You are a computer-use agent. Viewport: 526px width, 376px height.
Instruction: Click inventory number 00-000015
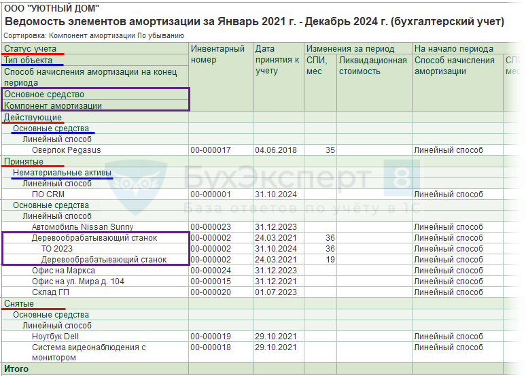click(x=211, y=281)
